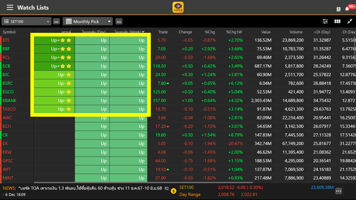Open more options beside Monthly Pick

point(119,22)
